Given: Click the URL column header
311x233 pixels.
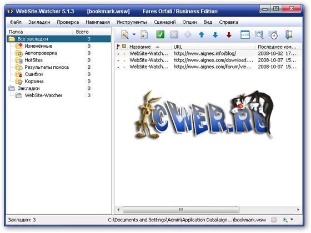Looking at the screenshot, I should (x=178, y=47).
